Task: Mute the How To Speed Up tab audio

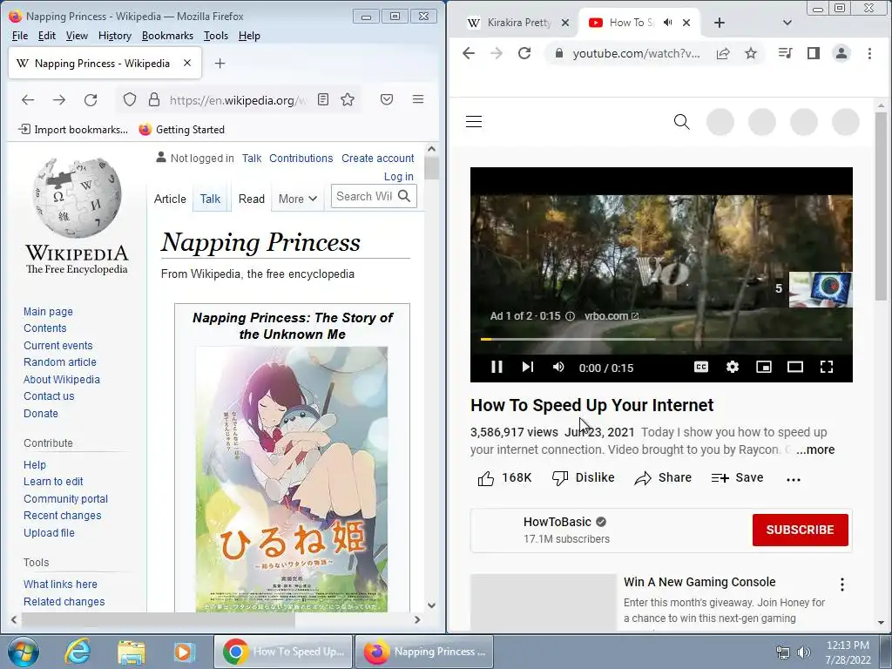Action: click(x=668, y=22)
